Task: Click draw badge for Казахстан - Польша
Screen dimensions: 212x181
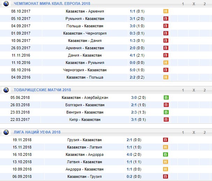Action: (x=166, y=77)
